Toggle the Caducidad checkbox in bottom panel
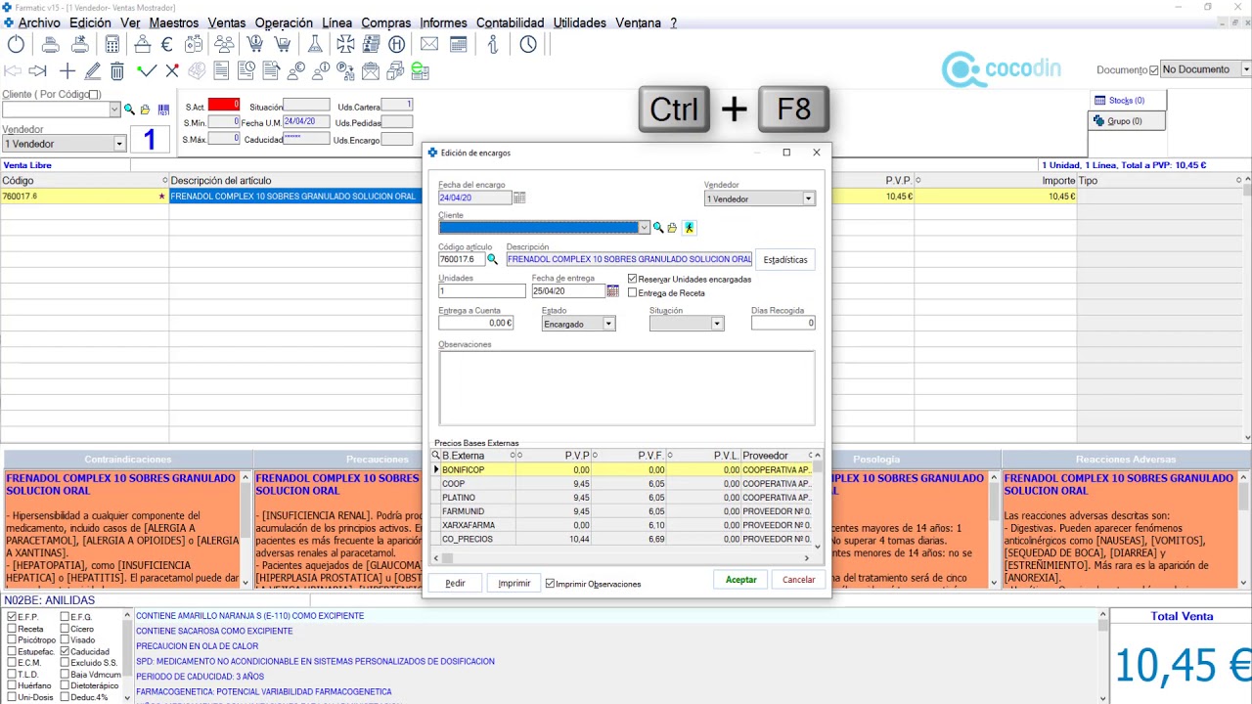1252x704 pixels. [65, 651]
